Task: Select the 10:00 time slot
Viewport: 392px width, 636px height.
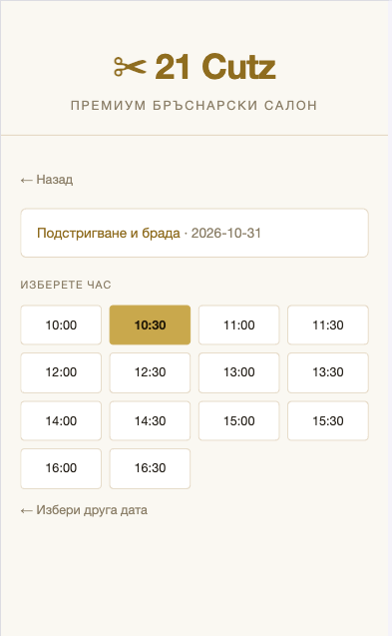Action: (x=61, y=324)
